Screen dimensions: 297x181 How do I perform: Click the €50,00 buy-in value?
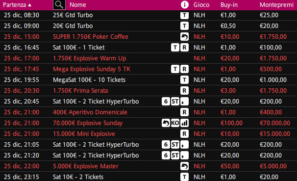[230, 166]
